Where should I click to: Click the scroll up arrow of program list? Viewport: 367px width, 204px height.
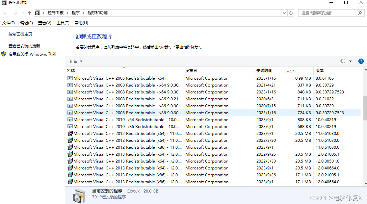point(365,70)
